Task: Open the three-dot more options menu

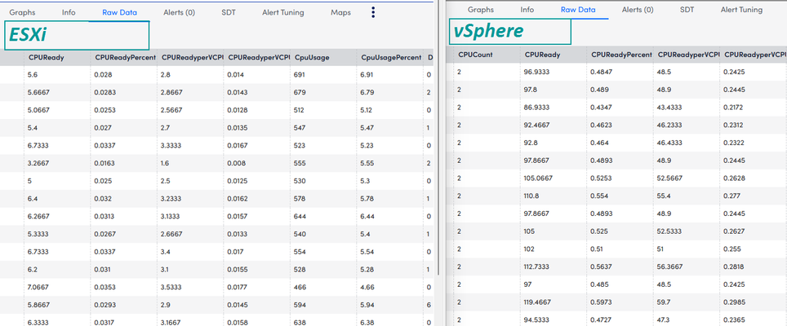Action: 373,12
